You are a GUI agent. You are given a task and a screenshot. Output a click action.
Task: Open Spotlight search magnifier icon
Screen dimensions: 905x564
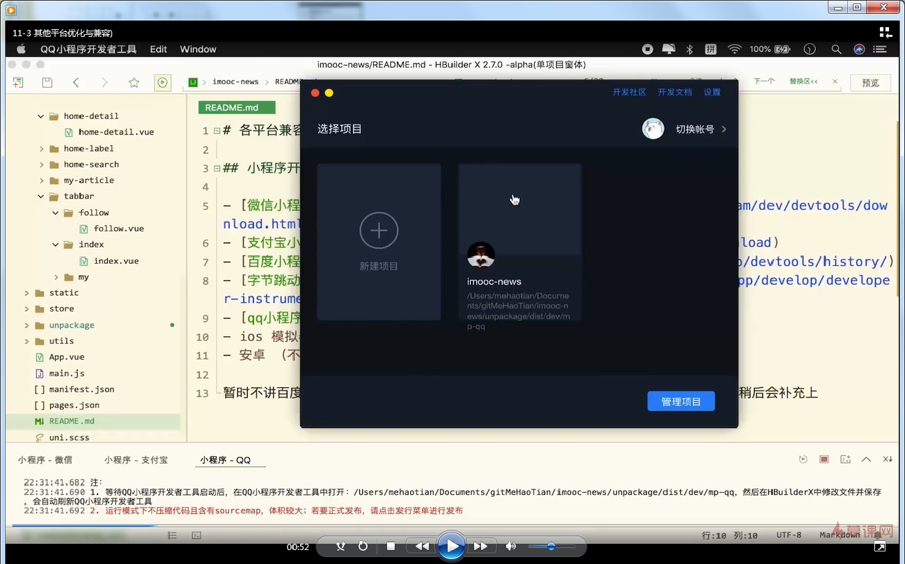(836, 49)
